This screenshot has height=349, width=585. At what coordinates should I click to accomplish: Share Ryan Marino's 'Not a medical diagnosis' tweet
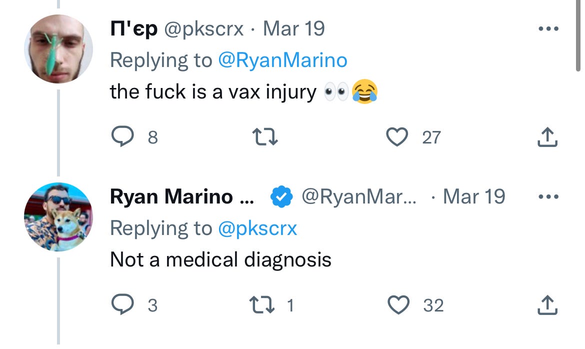point(547,303)
